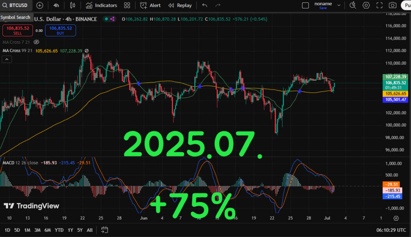
Task: Open the time axis settings gear
Action: (396, 218)
